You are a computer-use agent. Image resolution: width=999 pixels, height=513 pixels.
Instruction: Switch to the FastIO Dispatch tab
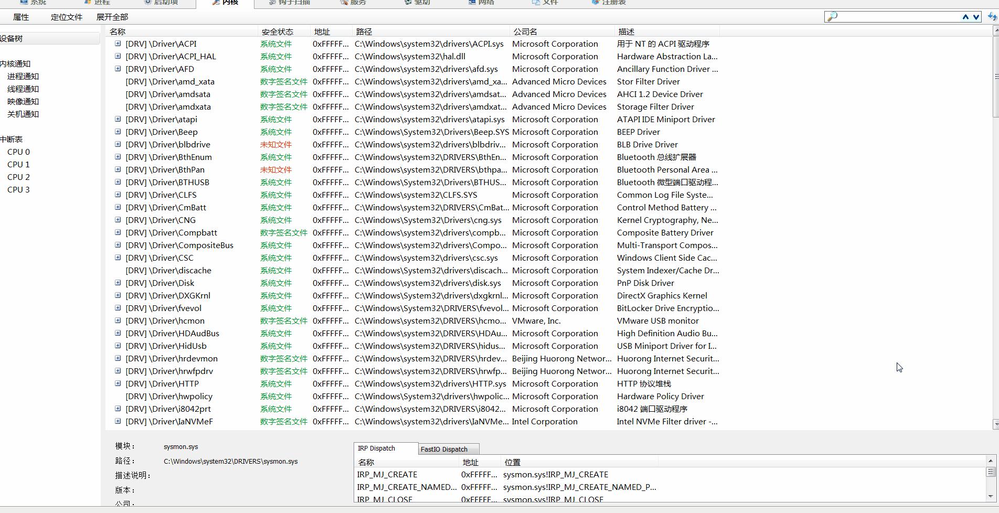pyautogui.click(x=444, y=449)
